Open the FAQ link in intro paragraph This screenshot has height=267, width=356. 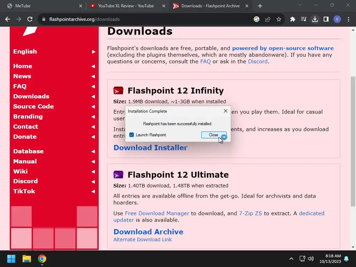(205, 62)
